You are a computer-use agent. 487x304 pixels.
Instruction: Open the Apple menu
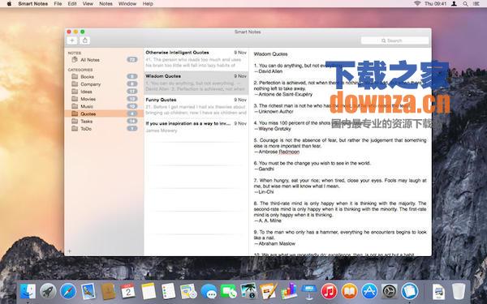pyautogui.click(x=9, y=4)
